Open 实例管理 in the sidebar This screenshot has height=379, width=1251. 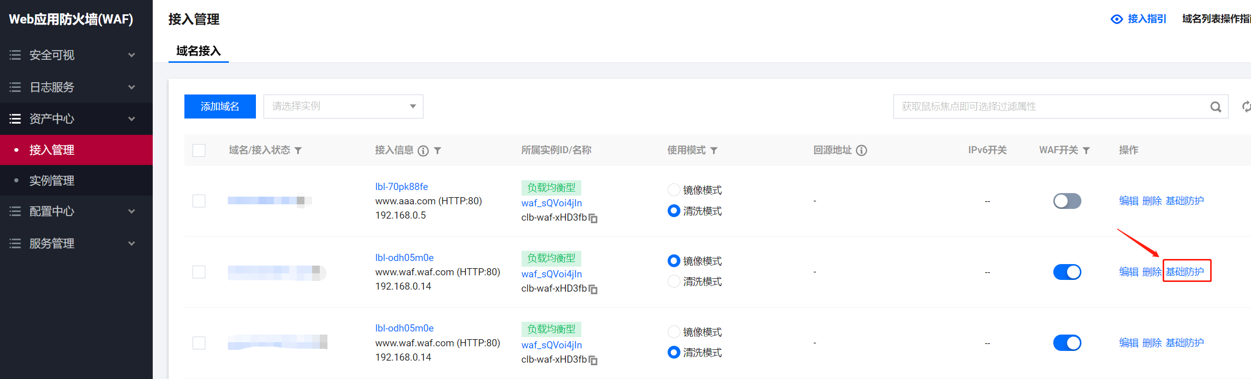coord(52,181)
